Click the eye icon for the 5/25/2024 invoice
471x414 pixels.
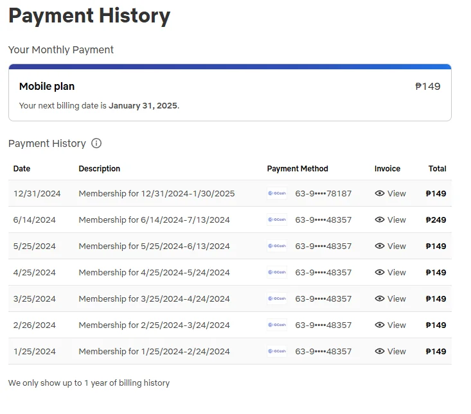[380, 246]
